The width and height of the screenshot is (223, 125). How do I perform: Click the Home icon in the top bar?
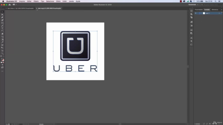(9, 5)
